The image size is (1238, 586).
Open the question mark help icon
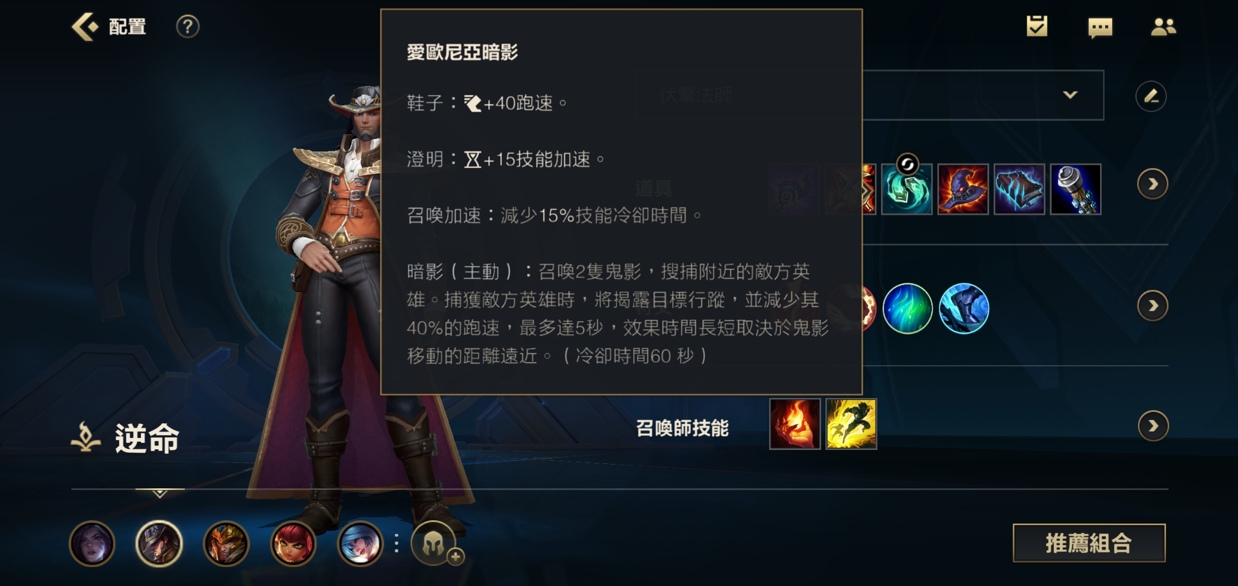[188, 27]
